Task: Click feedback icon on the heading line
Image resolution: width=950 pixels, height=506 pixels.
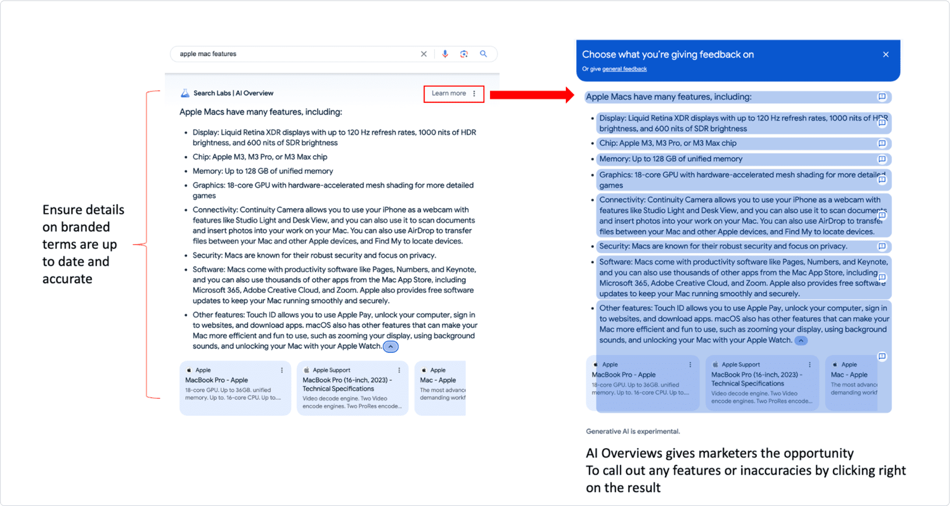Action: coord(882,97)
